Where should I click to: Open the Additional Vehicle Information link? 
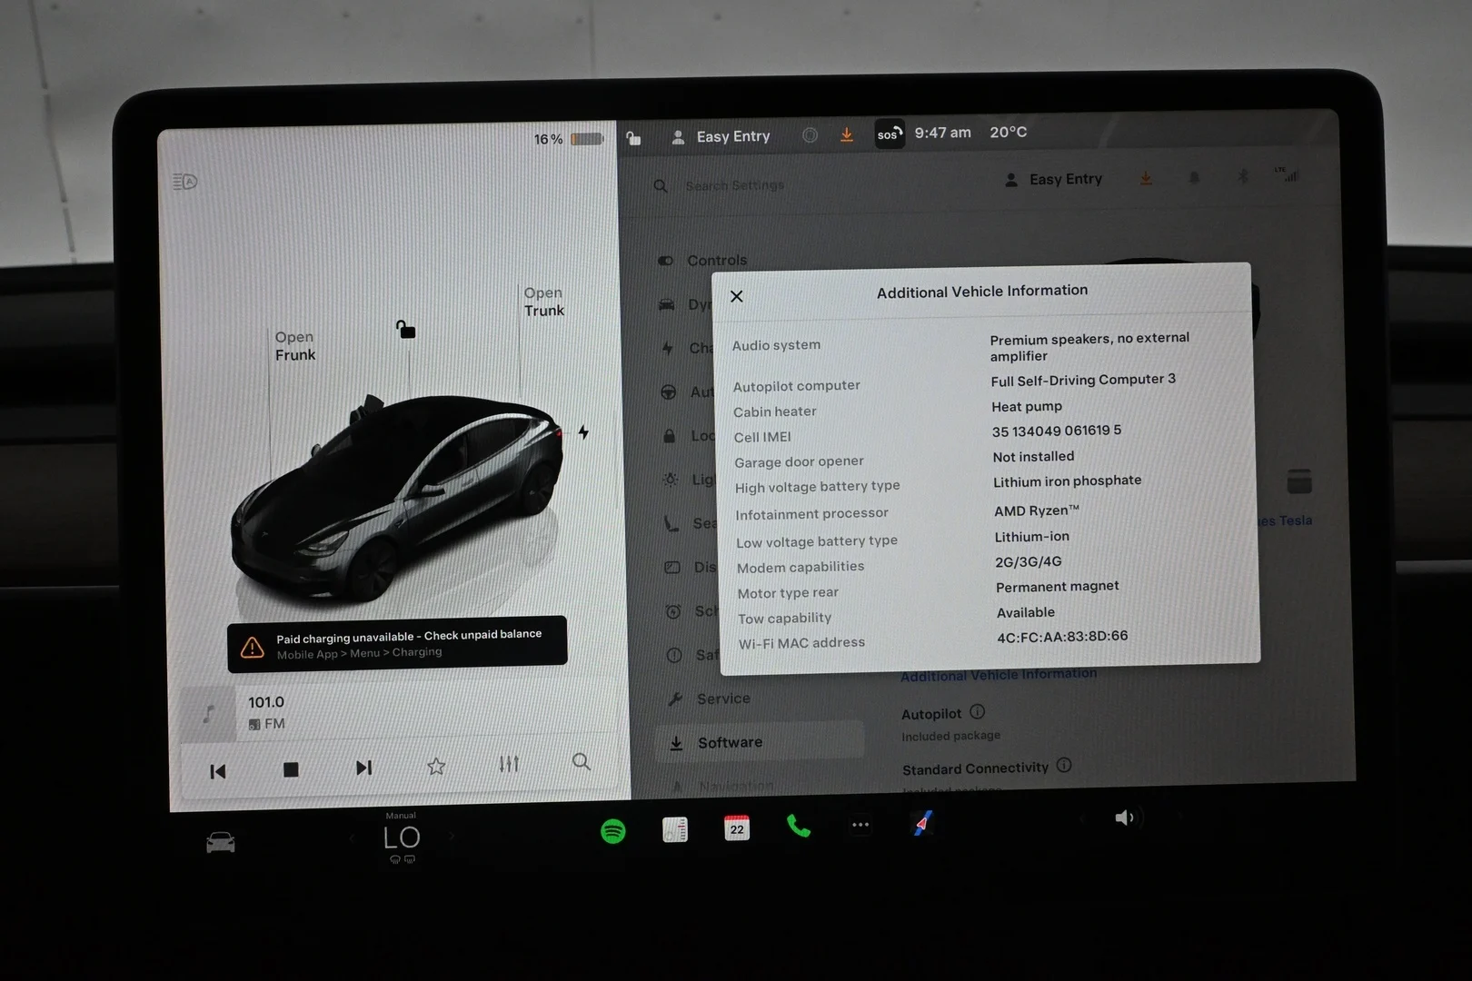coord(999,675)
